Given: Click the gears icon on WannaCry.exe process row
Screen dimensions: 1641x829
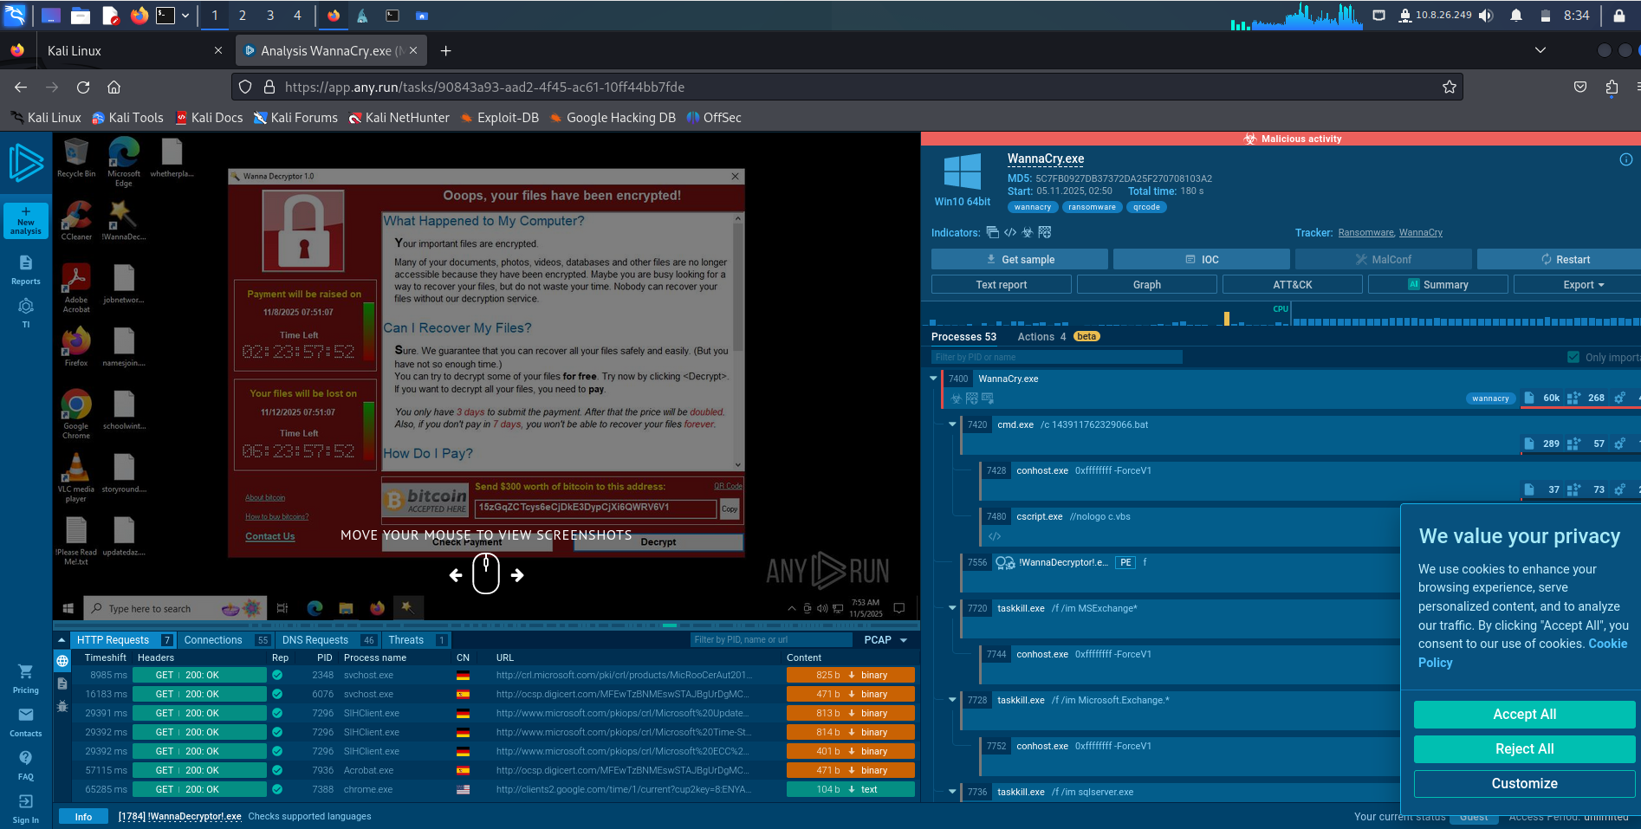Looking at the screenshot, I should (x=1619, y=398).
